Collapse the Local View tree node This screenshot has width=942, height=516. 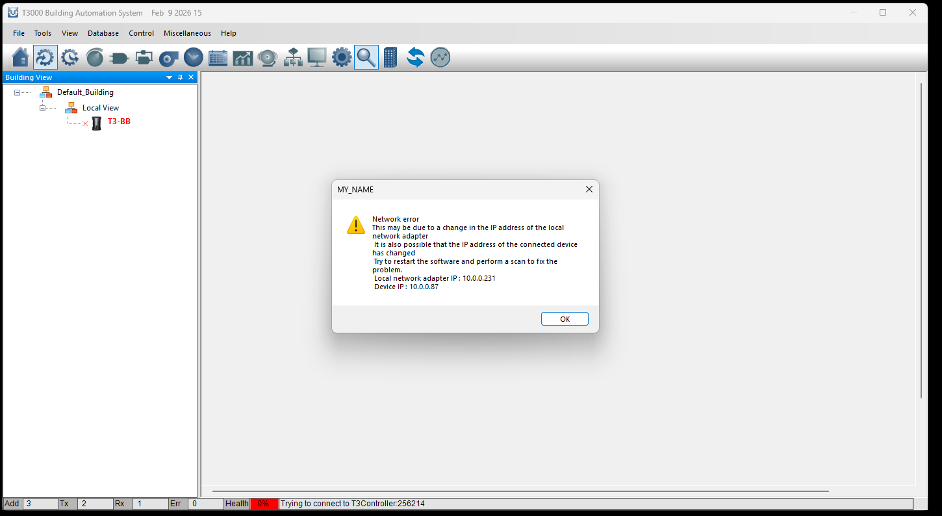[x=43, y=108]
